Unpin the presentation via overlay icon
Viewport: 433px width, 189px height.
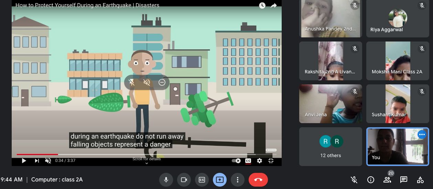131,82
